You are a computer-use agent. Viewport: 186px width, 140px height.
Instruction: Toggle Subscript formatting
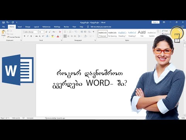click(40, 36)
